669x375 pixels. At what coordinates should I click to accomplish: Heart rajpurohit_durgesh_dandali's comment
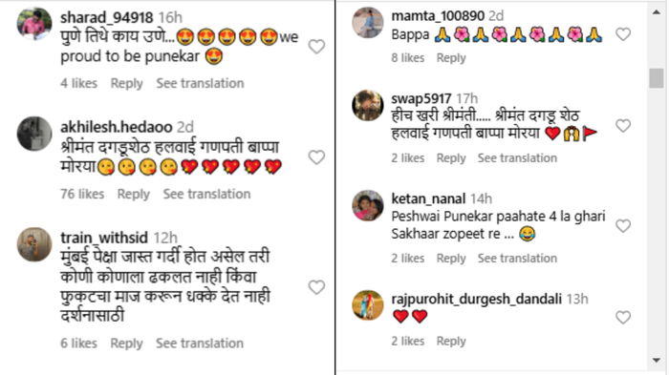tap(623, 317)
